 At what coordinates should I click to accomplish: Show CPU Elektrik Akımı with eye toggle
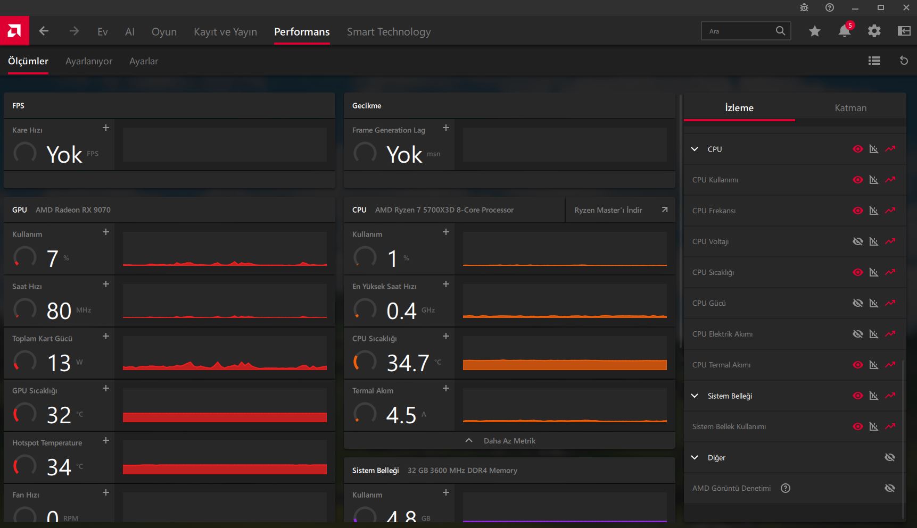tap(858, 334)
